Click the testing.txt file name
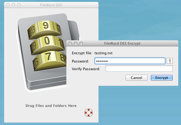 click(103, 53)
